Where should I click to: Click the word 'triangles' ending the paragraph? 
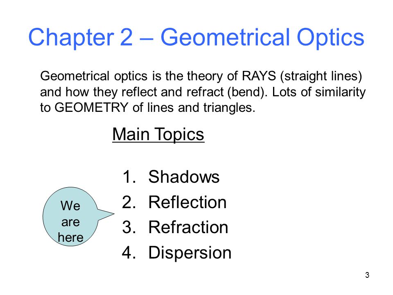tap(229, 108)
